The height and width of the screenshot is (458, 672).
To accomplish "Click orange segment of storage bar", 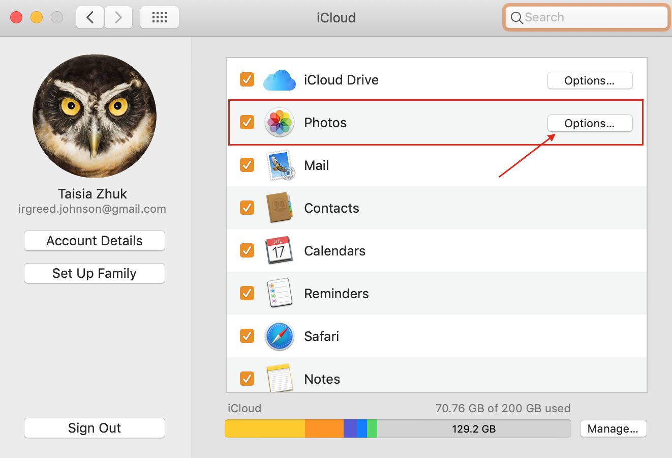I will (324, 428).
